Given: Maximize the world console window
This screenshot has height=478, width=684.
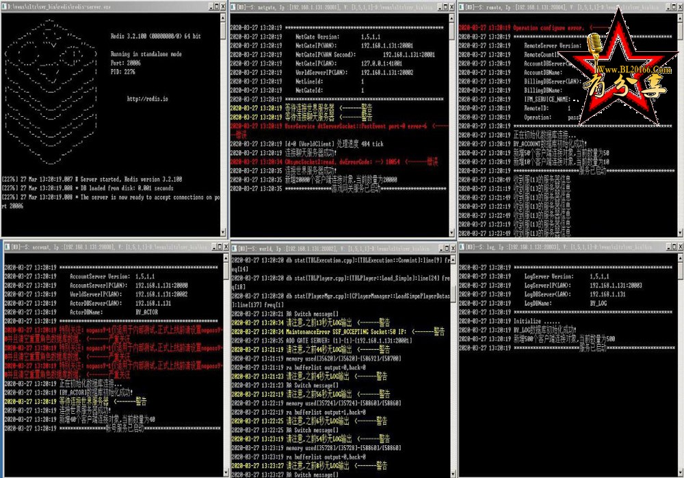Looking at the screenshot, I should (x=447, y=248).
